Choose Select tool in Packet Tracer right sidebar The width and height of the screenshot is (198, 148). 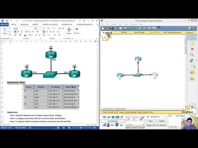[192, 37]
